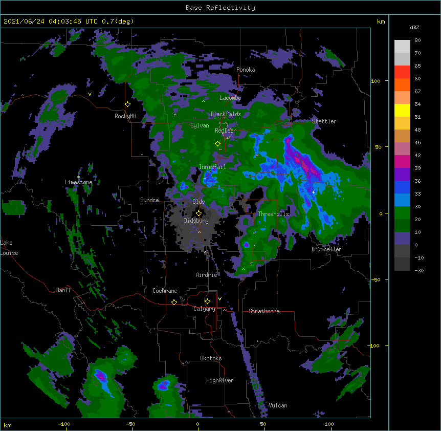This screenshot has height=431, width=441.
Task: Select the lightest grey swatch at legend top
Action: click(402, 47)
